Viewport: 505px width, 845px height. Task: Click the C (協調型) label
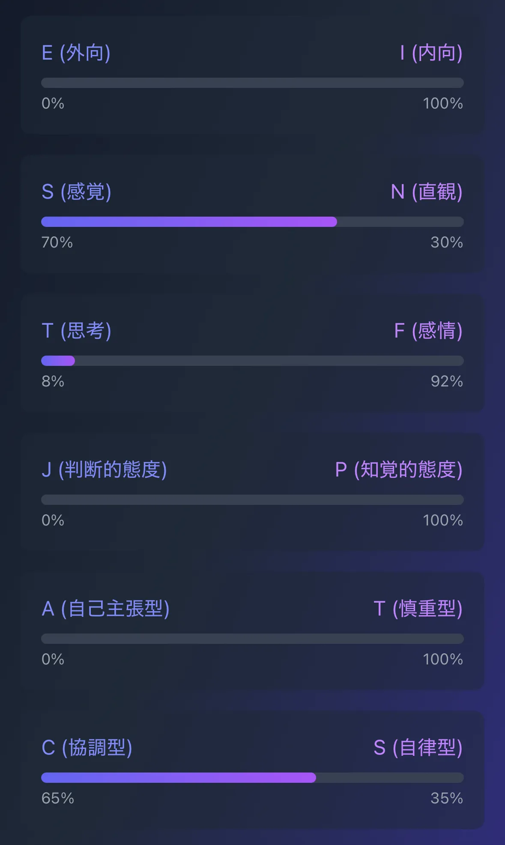(x=87, y=748)
